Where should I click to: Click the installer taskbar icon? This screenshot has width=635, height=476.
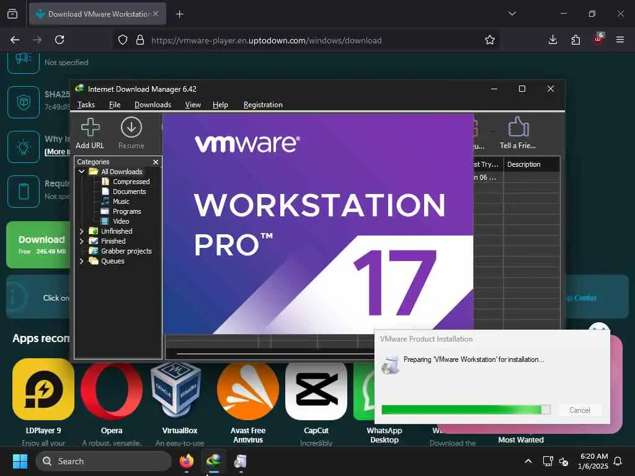pos(241,461)
